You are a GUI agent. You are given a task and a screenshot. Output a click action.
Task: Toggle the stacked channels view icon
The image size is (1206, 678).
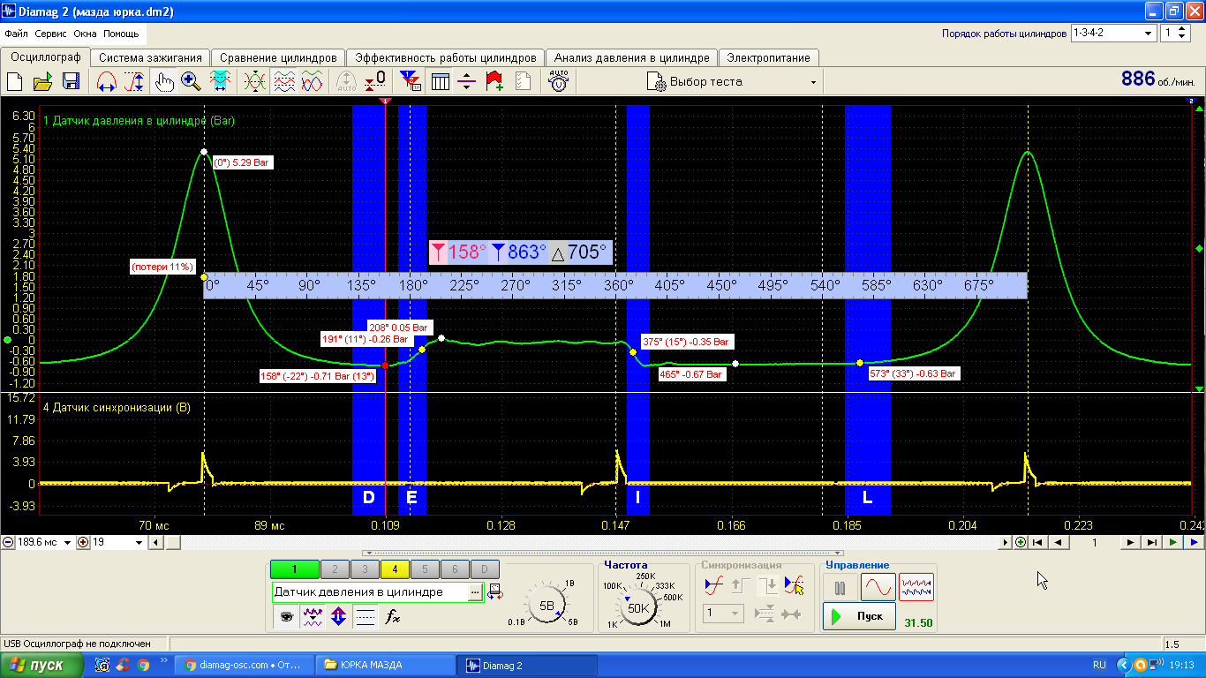[x=283, y=82]
